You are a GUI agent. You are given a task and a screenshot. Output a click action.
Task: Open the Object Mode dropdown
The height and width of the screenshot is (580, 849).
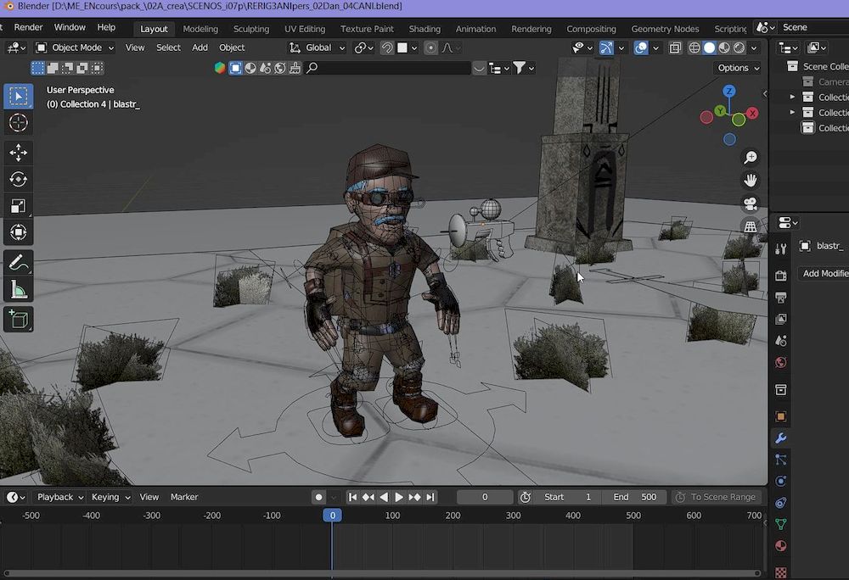77,47
